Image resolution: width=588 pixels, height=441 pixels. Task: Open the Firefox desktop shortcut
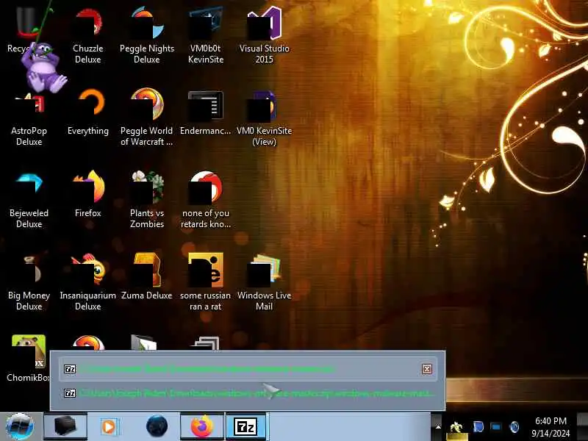[x=87, y=194]
